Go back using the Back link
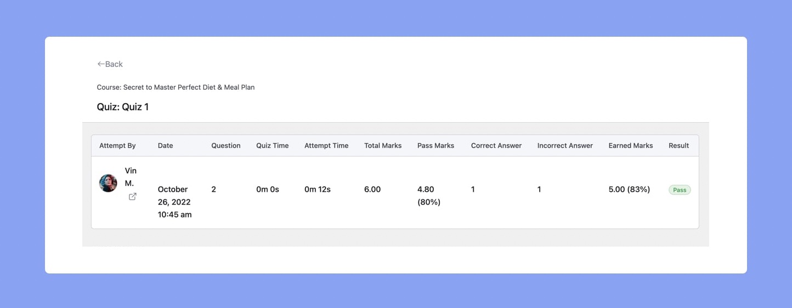This screenshot has height=308, width=792. (110, 64)
